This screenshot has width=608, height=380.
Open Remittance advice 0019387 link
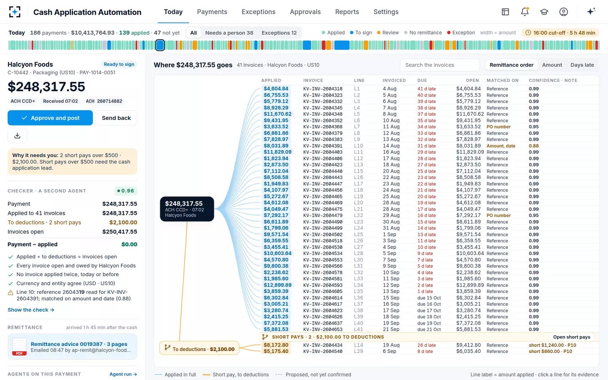pos(79,344)
